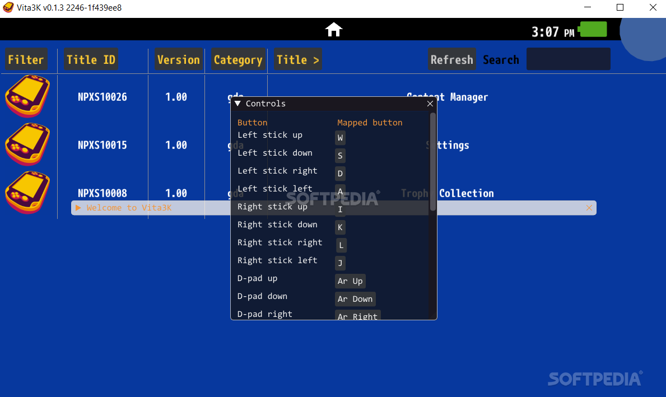Click the Trophy Collection title
The image size is (666, 397).
[x=447, y=194]
